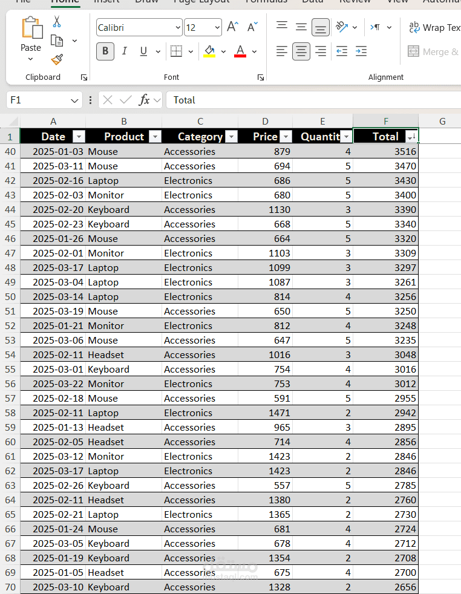Viewport: 461px width, 594px height.
Task: Increase font size with large A icon
Action: pyautogui.click(x=232, y=27)
